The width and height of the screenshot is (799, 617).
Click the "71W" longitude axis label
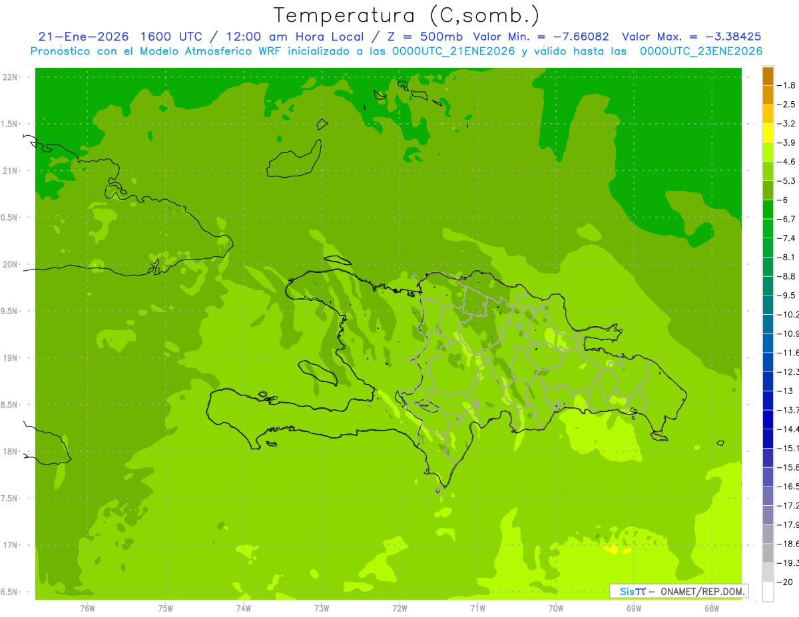[477, 608]
